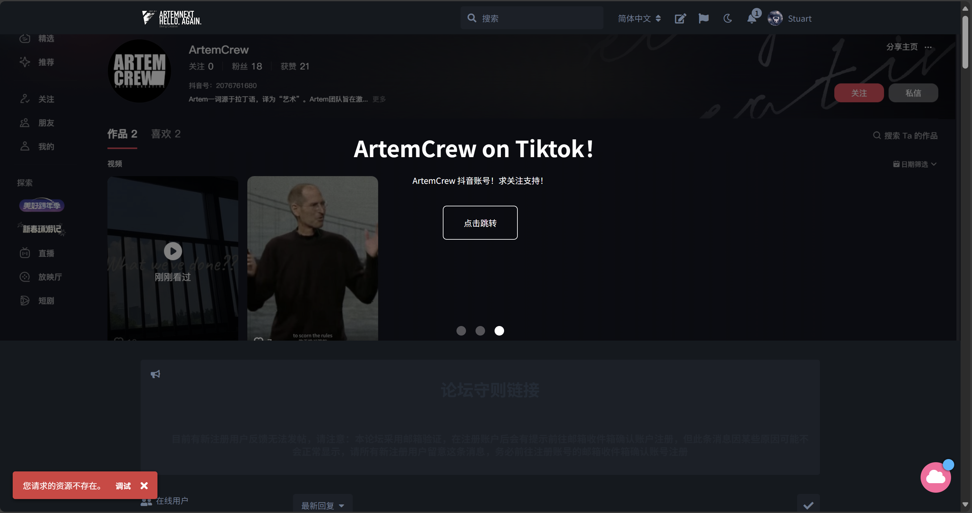The height and width of the screenshot is (513, 972).
Task: Select the first carousel dot
Action: click(461, 331)
